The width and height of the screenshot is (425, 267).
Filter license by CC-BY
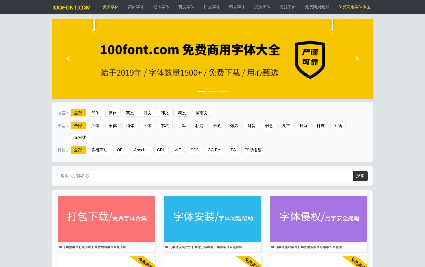pos(214,150)
